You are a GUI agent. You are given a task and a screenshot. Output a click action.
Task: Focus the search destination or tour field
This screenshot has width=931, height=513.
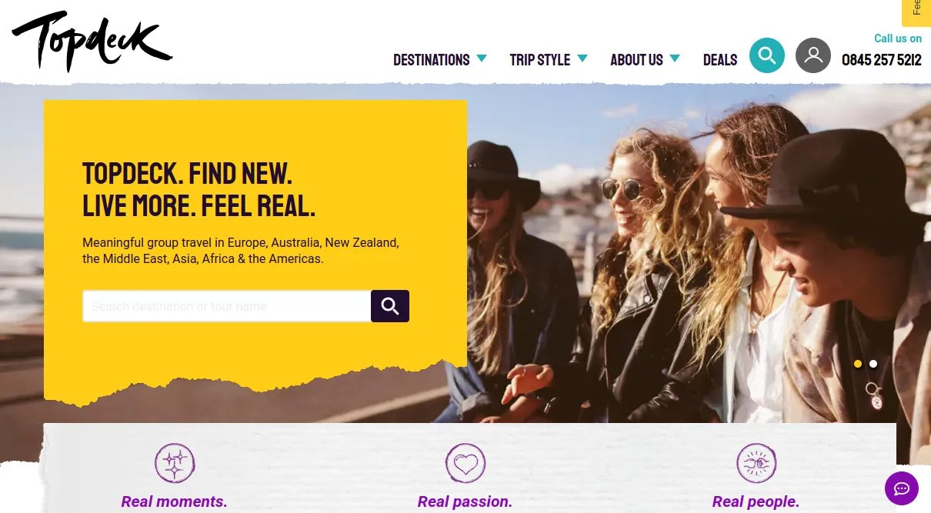[x=227, y=306]
